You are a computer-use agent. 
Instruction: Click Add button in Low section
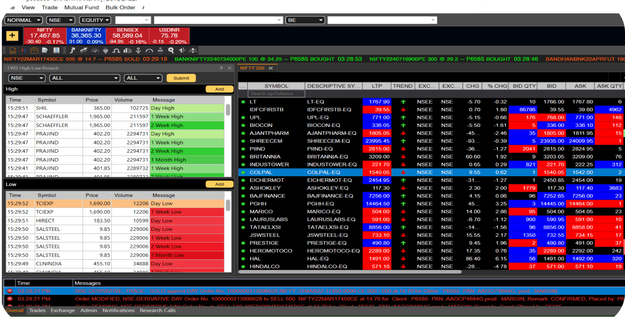coord(219,184)
